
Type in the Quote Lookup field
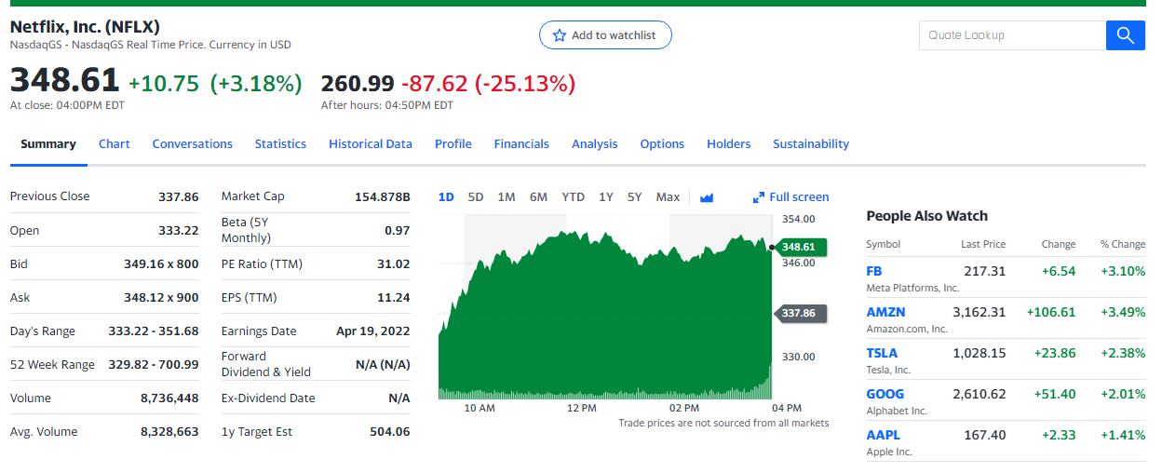[1011, 35]
